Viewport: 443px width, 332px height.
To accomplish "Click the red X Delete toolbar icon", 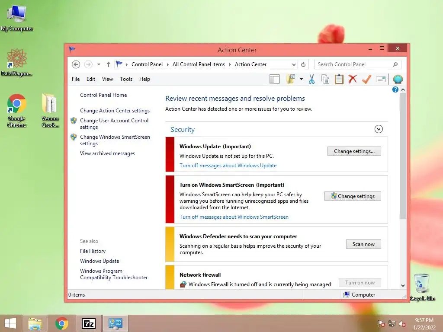I will pos(353,79).
